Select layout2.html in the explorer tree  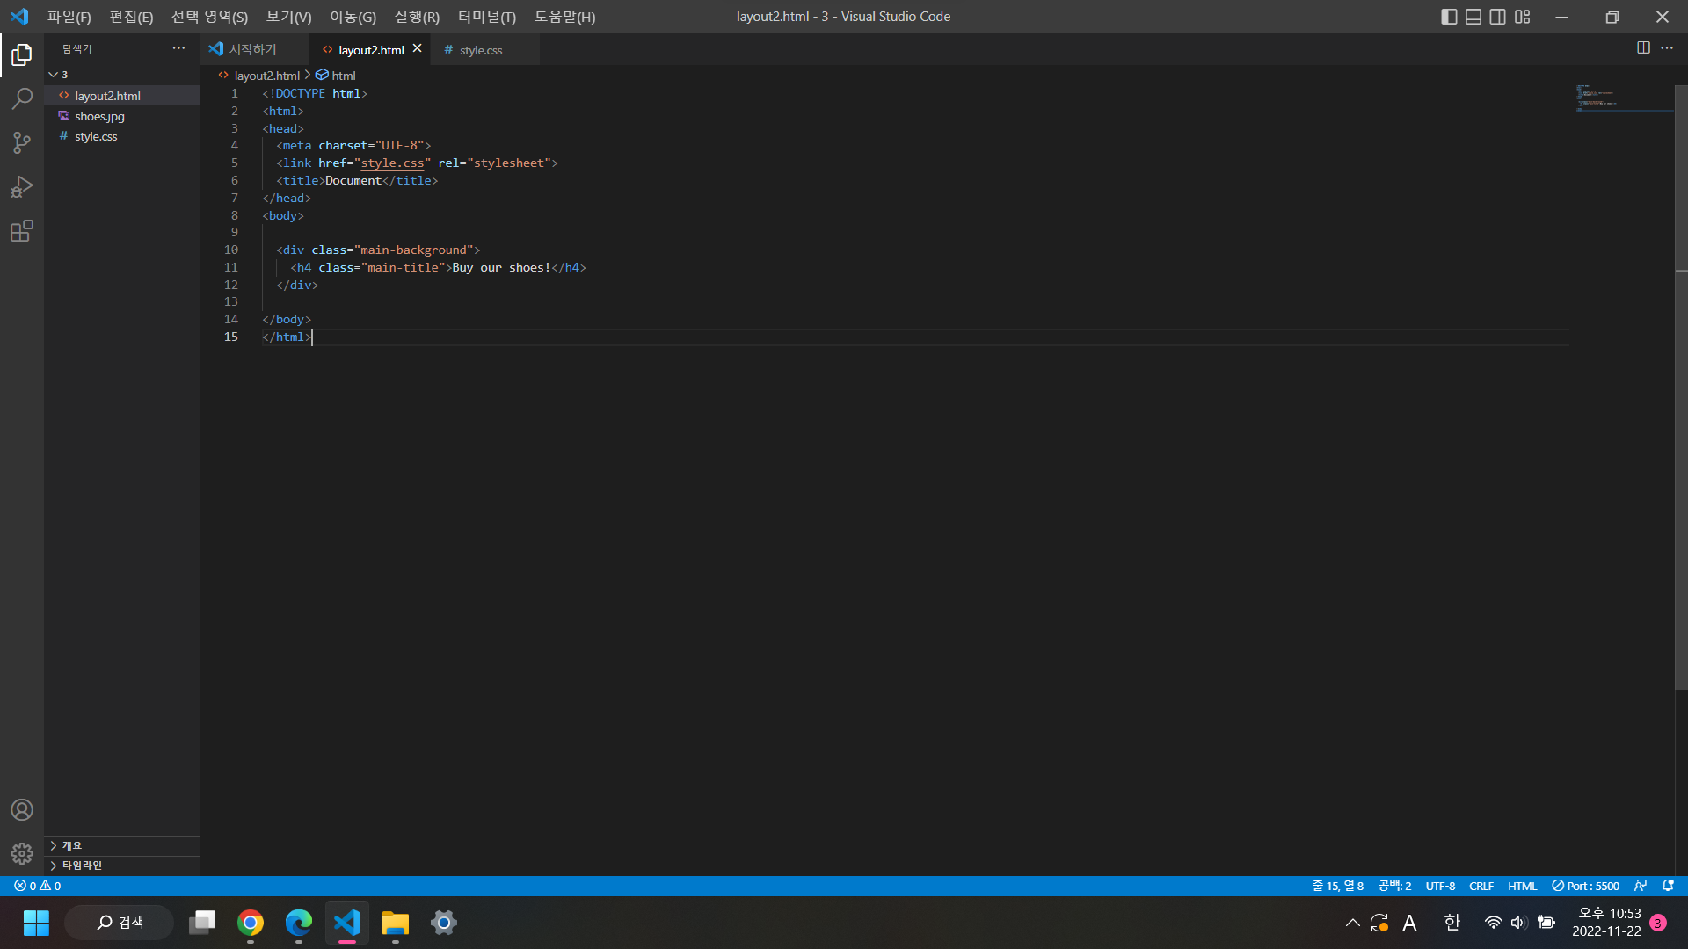[x=121, y=96]
